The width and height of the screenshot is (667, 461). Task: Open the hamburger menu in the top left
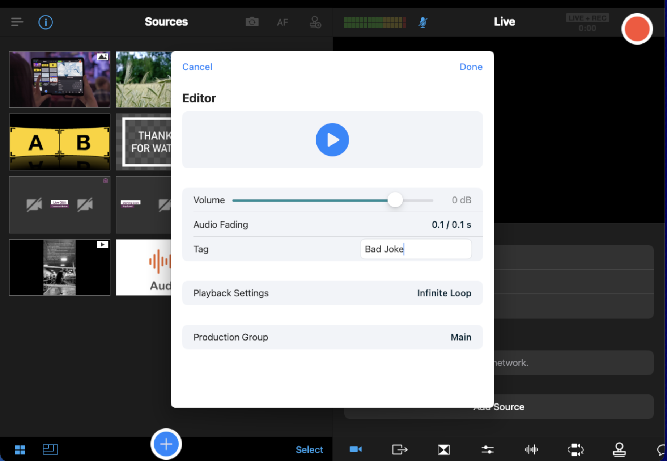pos(17,22)
